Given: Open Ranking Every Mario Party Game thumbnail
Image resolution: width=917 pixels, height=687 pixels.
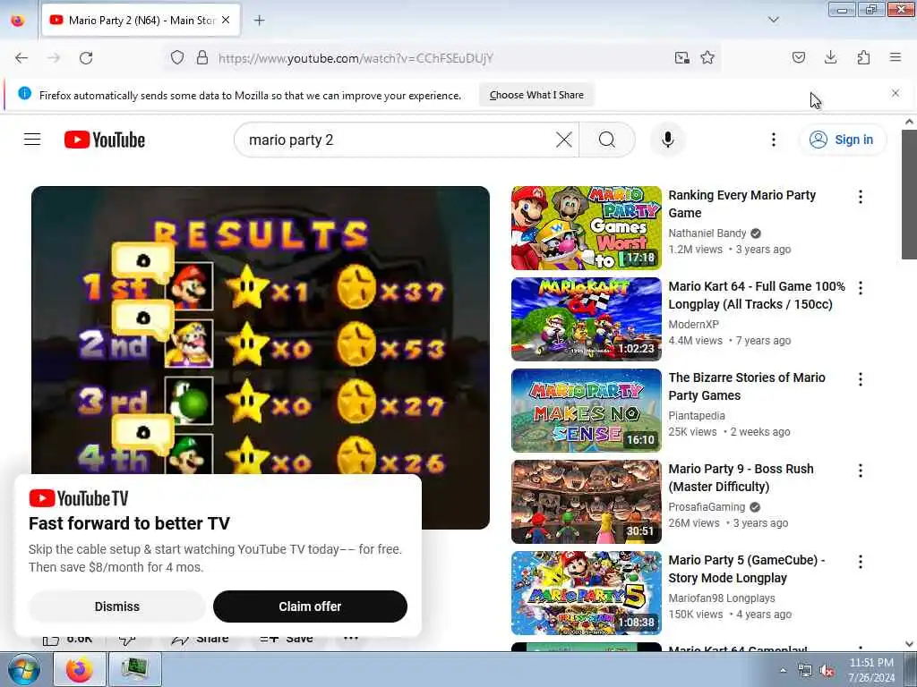Looking at the screenshot, I should (x=586, y=228).
